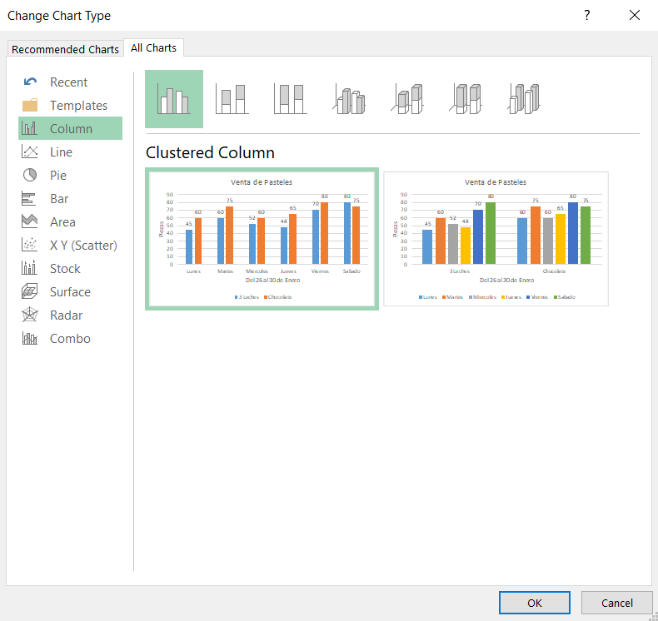Choose the Stacked Column subtype icon
The width and height of the screenshot is (658, 621).
coord(232,99)
